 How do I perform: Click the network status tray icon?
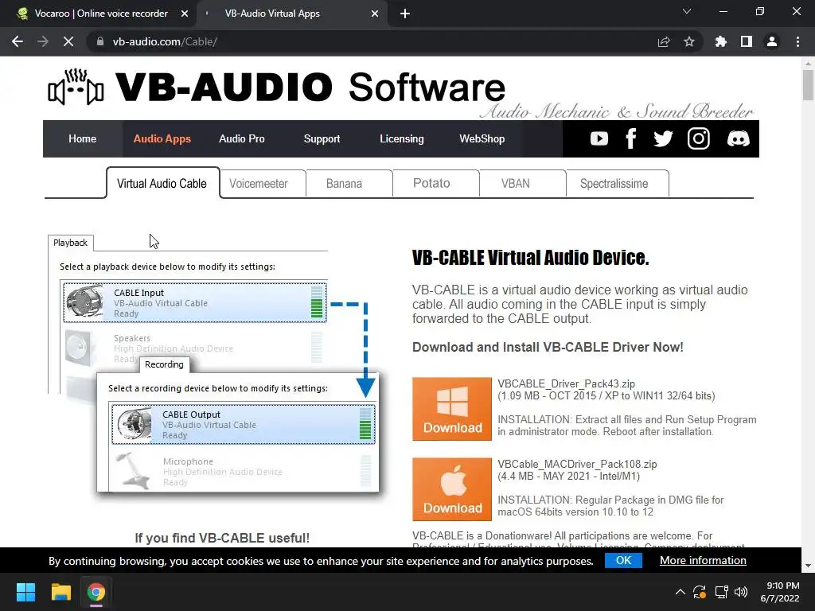(x=721, y=592)
